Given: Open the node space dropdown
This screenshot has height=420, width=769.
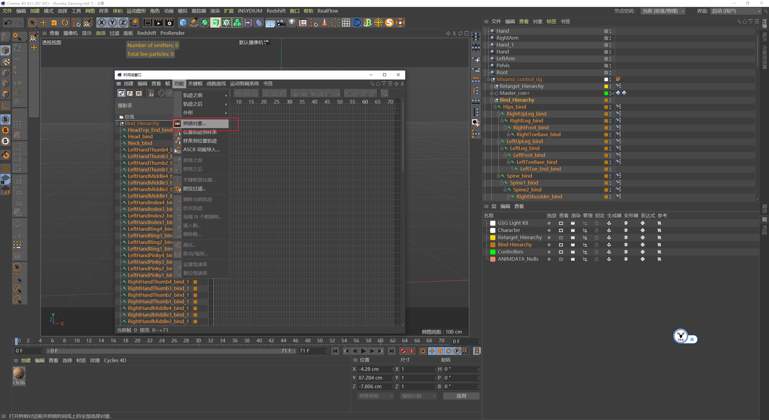Looking at the screenshot, I should 663,11.
